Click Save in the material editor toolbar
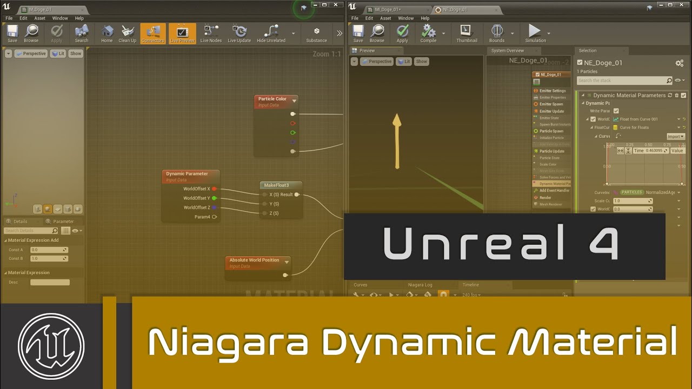This screenshot has height=389, width=692. (12, 33)
